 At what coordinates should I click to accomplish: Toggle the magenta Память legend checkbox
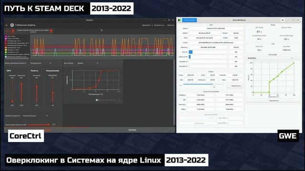pos(6,38)
